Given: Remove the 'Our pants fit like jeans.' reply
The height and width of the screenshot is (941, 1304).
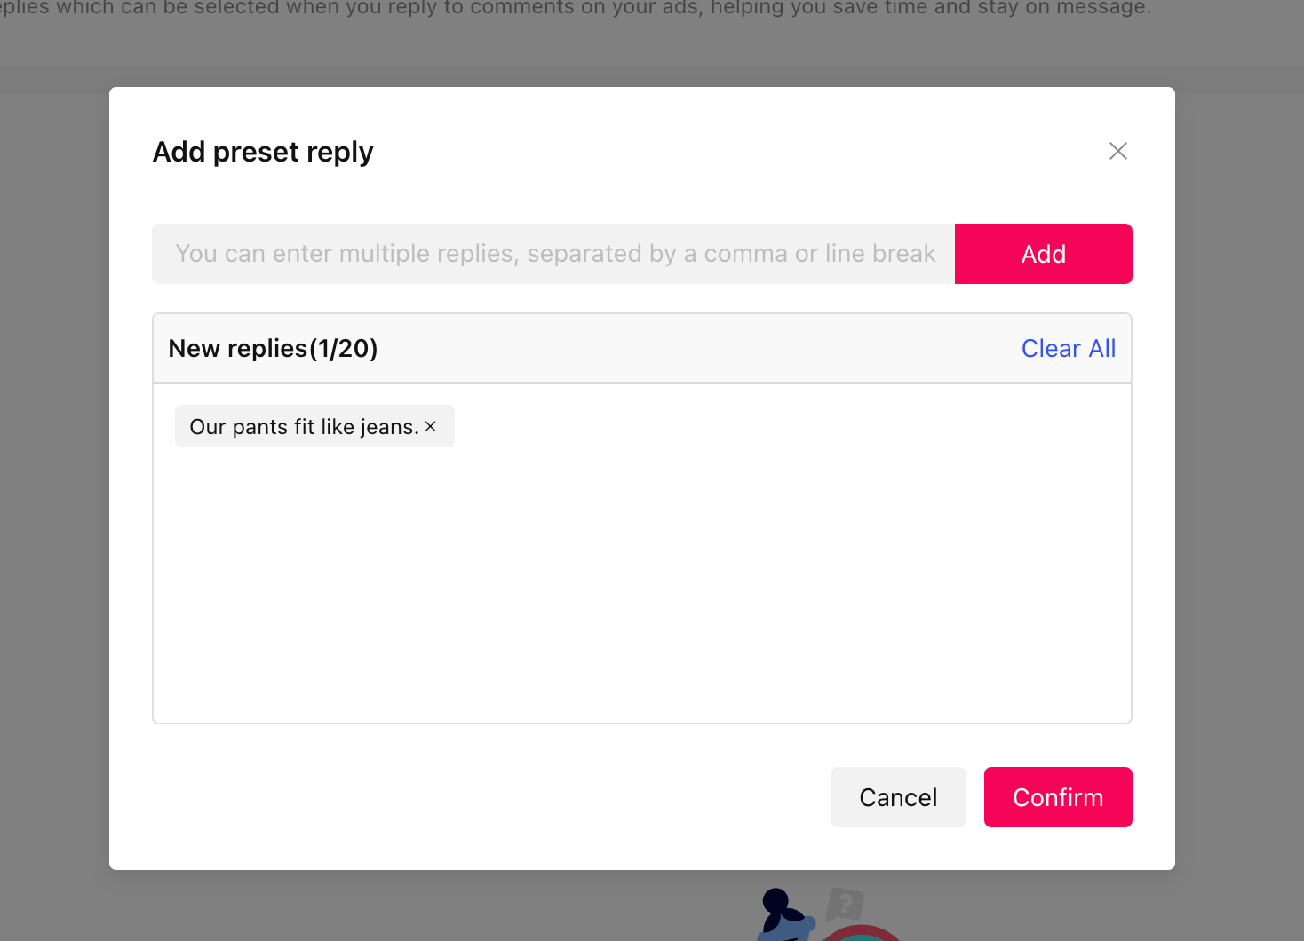Looking at the screenshot, I should click(x=431, y=426).
